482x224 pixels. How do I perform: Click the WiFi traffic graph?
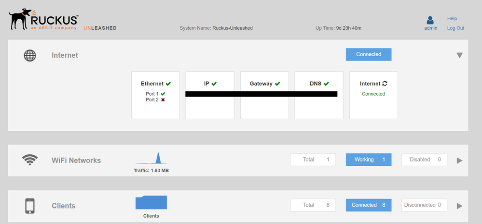click(151, 159)
